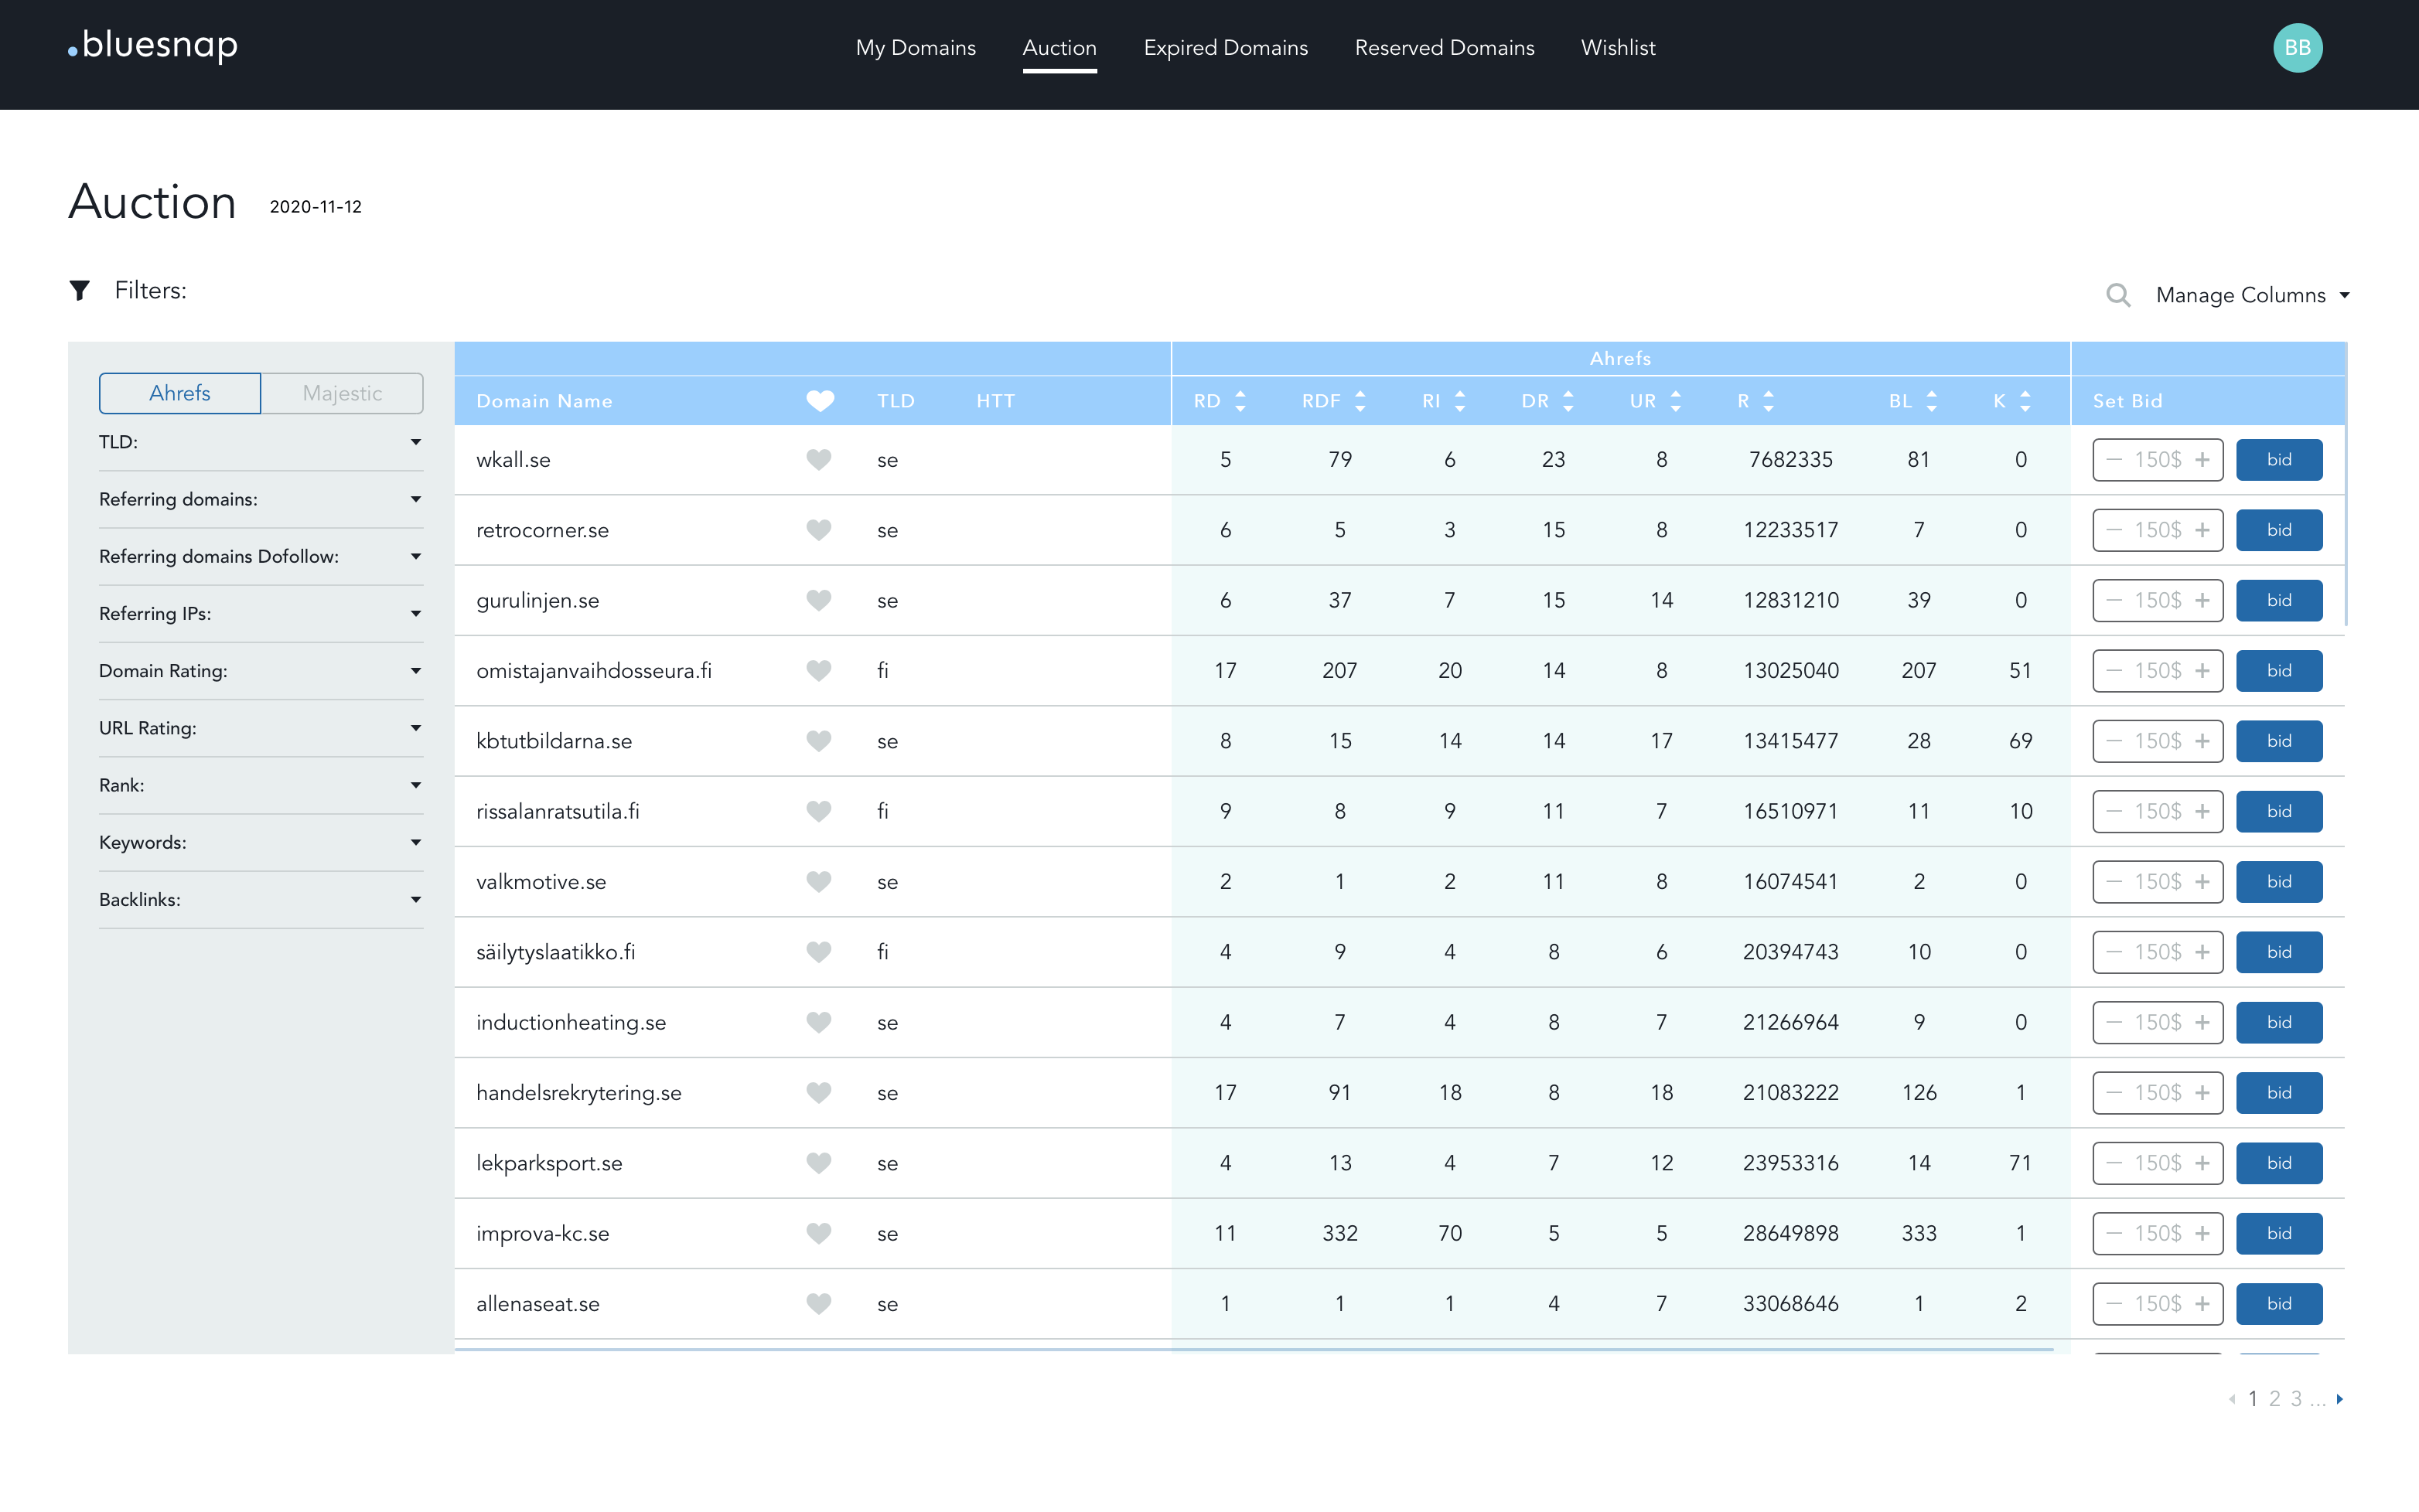Expand the TLD filter dropdown
This screenshot has width=2419, height=1512.
(415, 442)
